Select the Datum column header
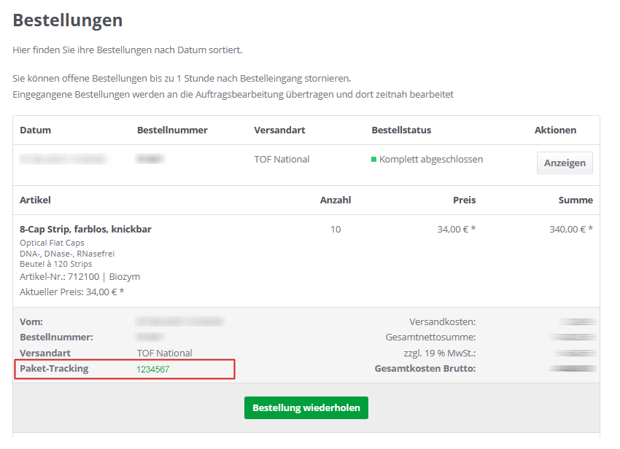Screen dimensions: 620x449 pos(35,130)
